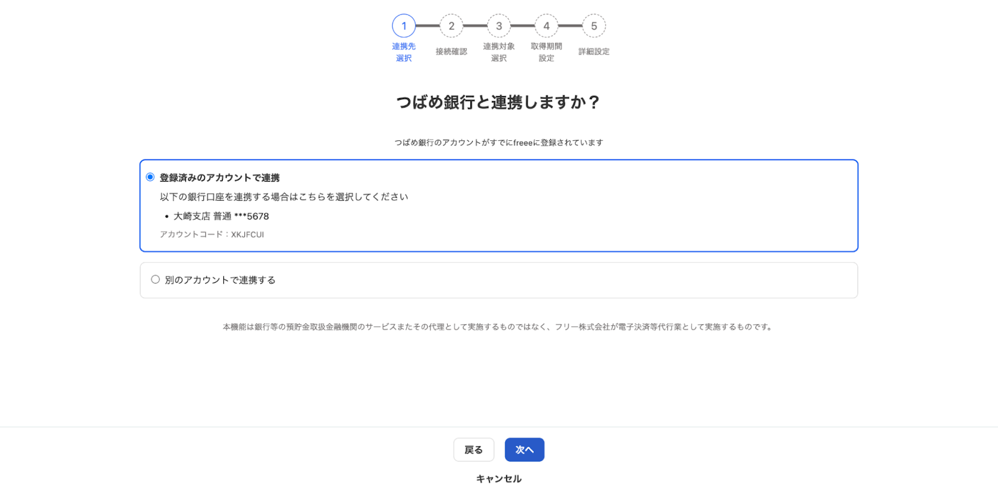Click step 3 連携対象選択 circle
Screen dimensions: 998x499
499,26
